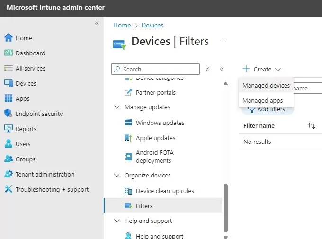The width and height of the screenshot is (322, 239).
Task: Click the Groups people icon
Action: 9,159
